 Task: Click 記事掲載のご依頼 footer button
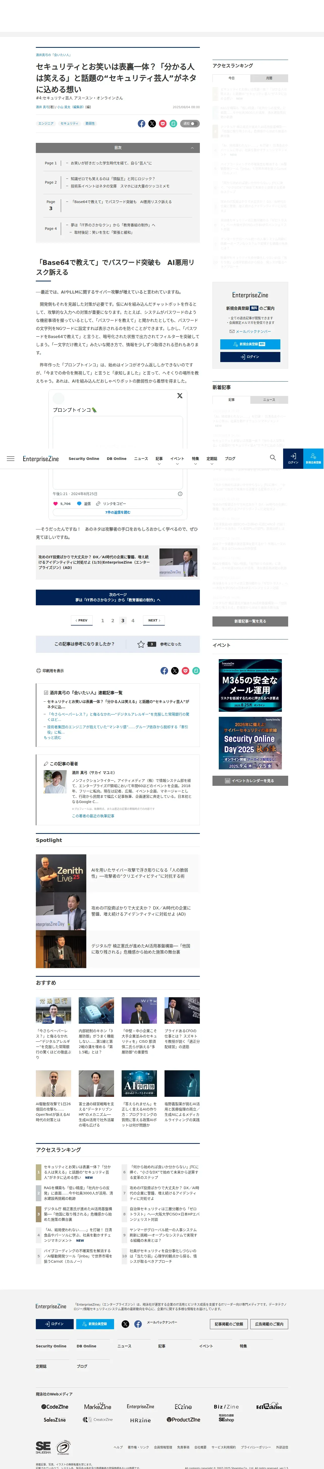229,1324
